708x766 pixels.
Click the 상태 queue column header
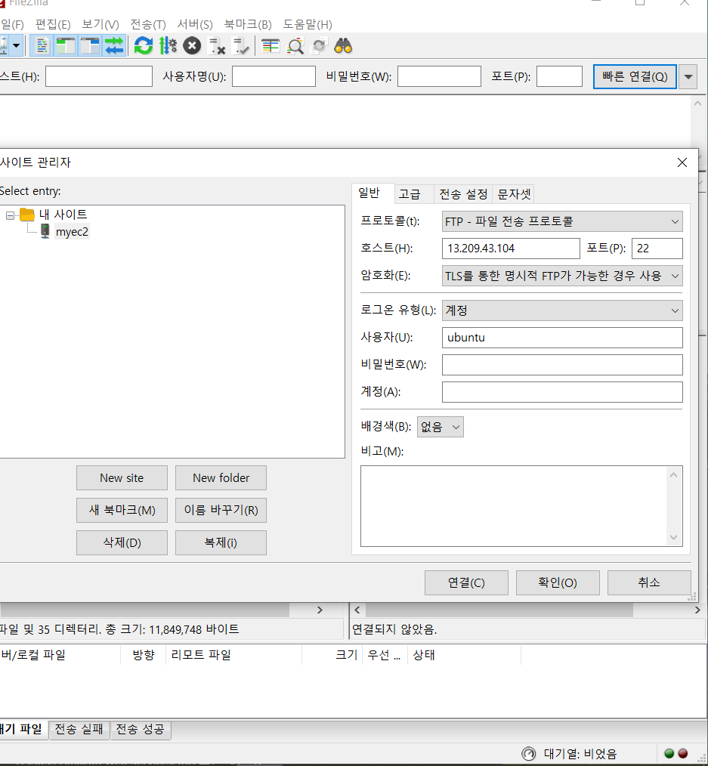[x=464, y=655]
